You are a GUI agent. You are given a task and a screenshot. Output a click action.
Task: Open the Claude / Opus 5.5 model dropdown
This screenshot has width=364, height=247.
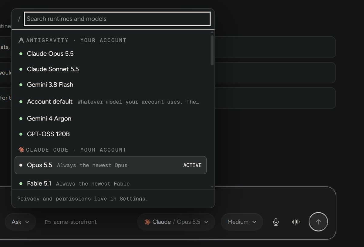(176, 222)
